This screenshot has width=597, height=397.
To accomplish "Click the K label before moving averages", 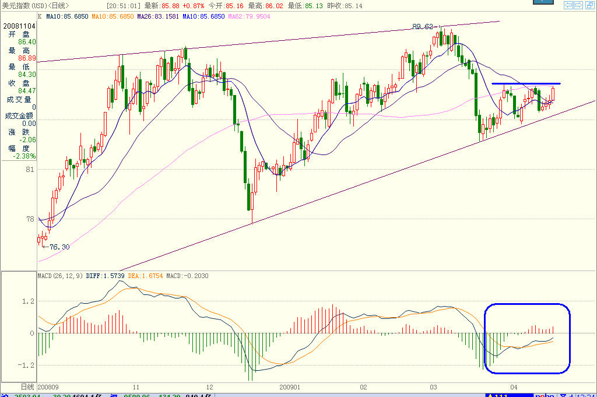I will [x=40, y=16].
